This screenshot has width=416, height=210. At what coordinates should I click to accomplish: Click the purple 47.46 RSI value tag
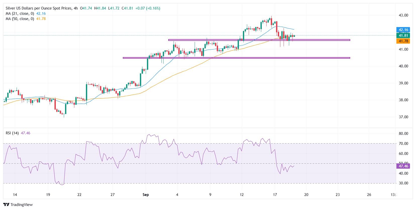tap(403, 166)
